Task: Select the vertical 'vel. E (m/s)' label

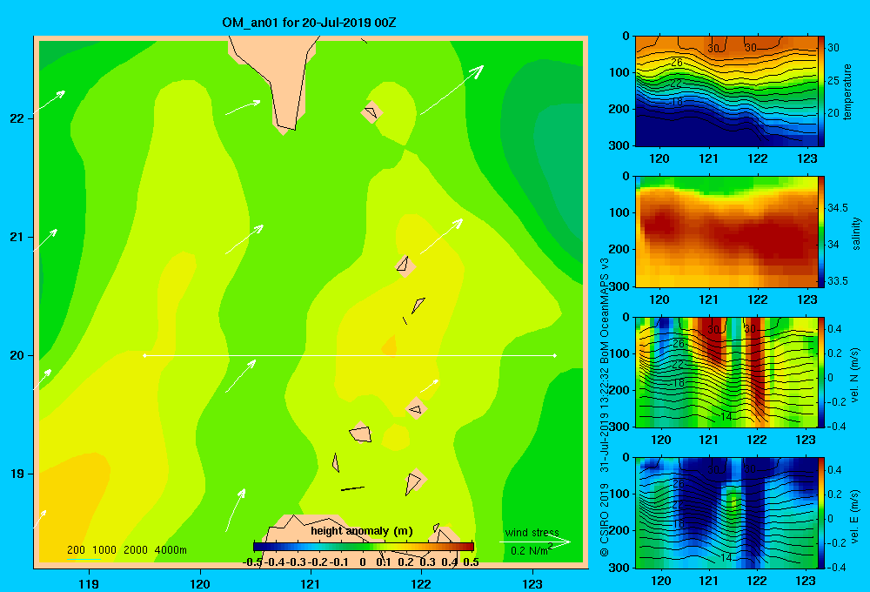Action: [855, 516]
